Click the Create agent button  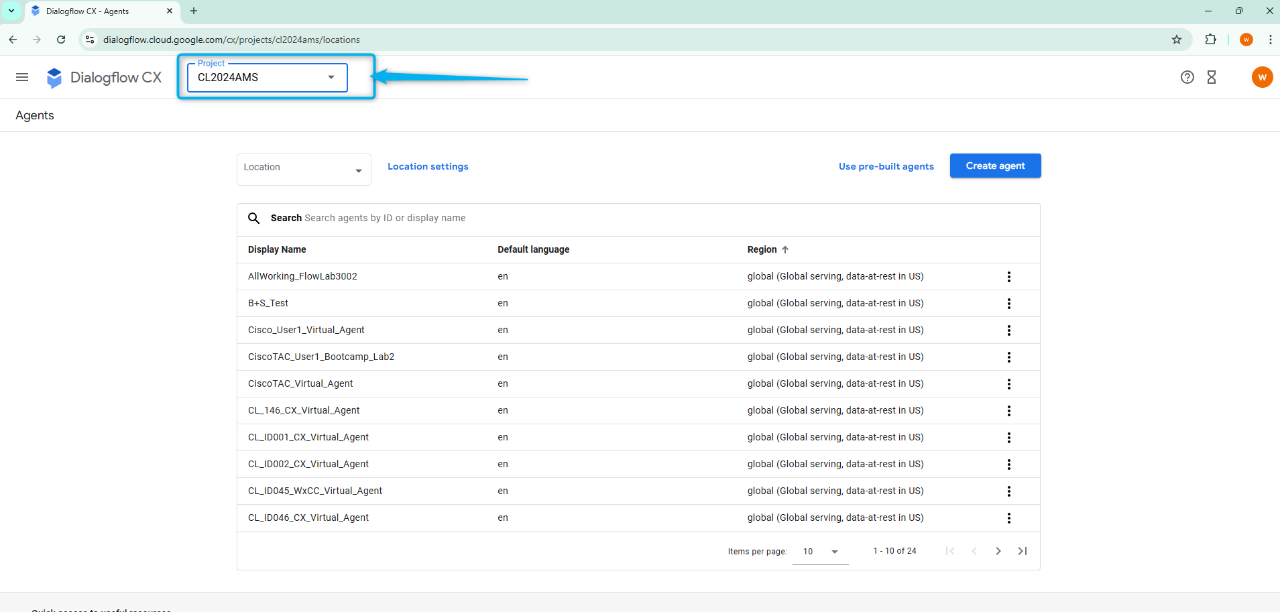point(995,166)
